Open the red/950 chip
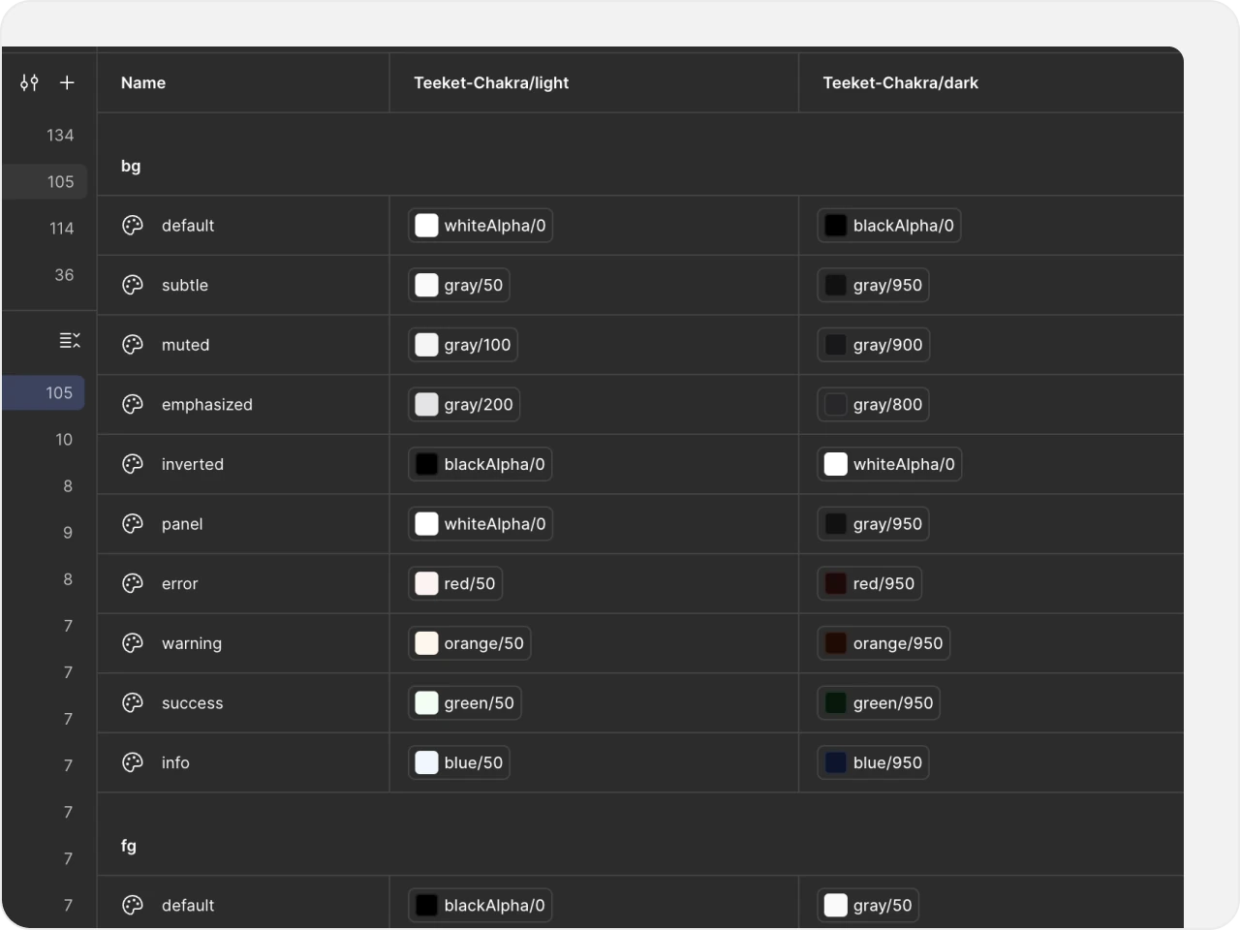The image size is (1240, 930). point(869,583)
